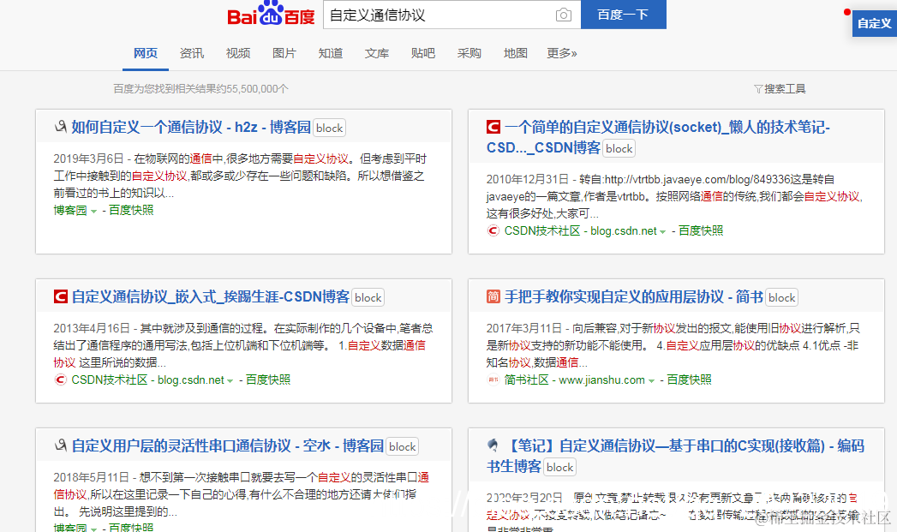The height and width of the screenshot is (532, 897).
Task: Open 自定义用户层的灵活性串口通信协议 result
Action: [x=228, y=445]
